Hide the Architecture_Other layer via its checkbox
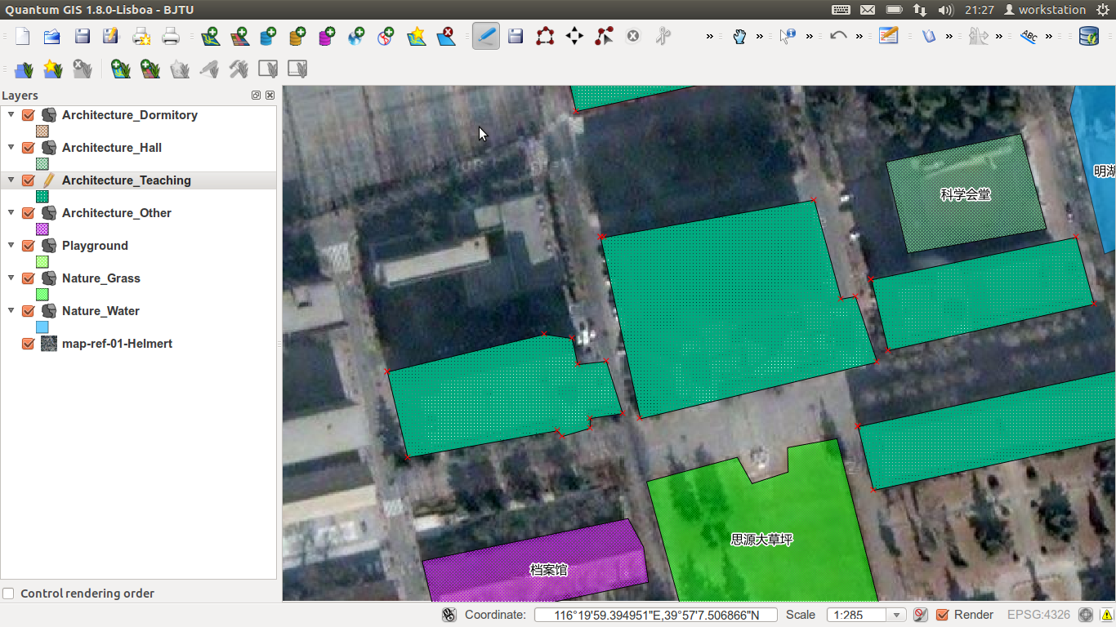 pyautogui.click(x=28, y=213)
